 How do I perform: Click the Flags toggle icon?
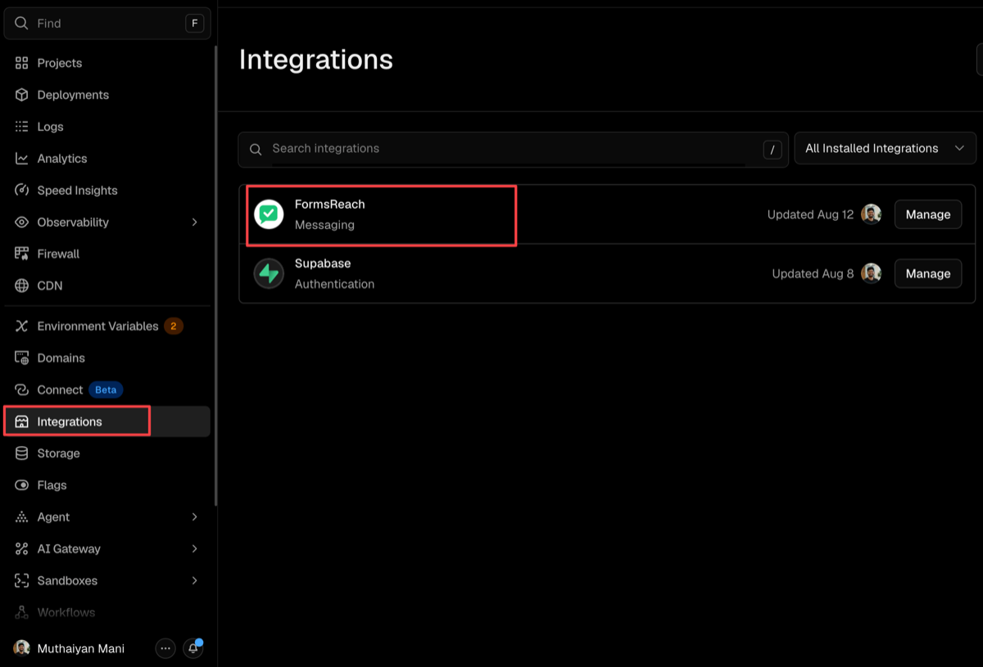coord(22,485)
